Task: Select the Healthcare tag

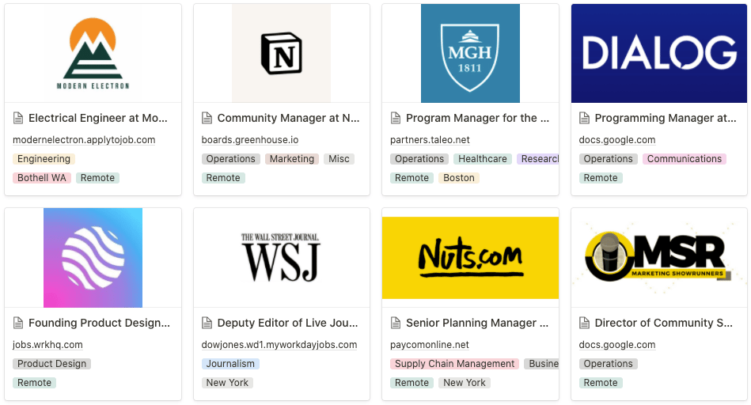Action: pos(482,159)
